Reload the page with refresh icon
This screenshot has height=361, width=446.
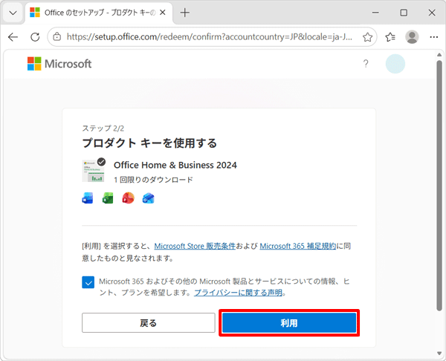(35, 37)
